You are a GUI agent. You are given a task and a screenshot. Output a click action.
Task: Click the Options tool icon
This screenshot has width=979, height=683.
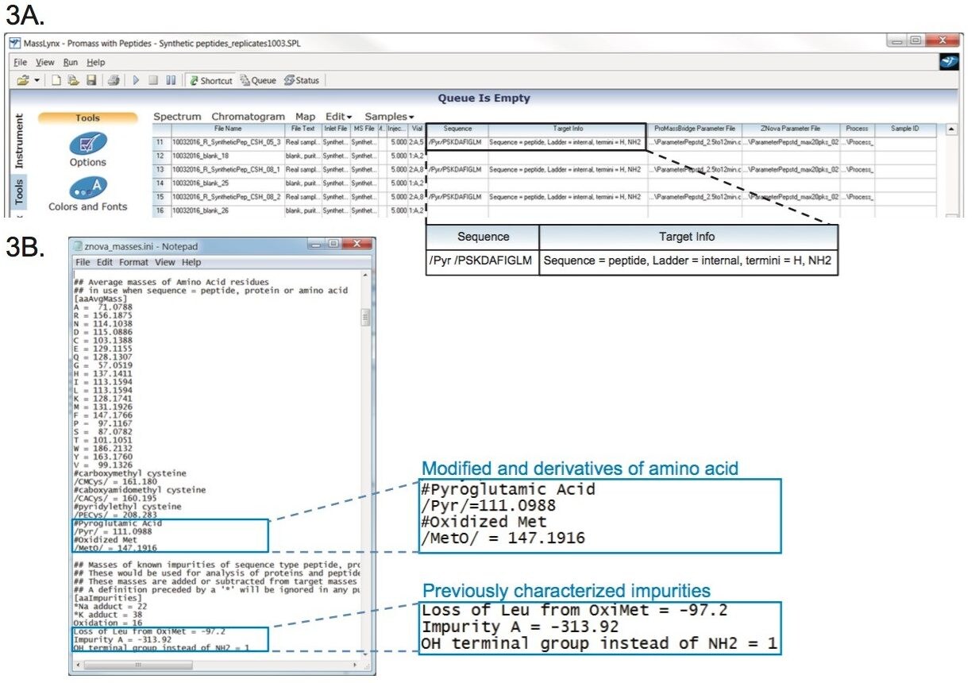[x=87, y=144]
